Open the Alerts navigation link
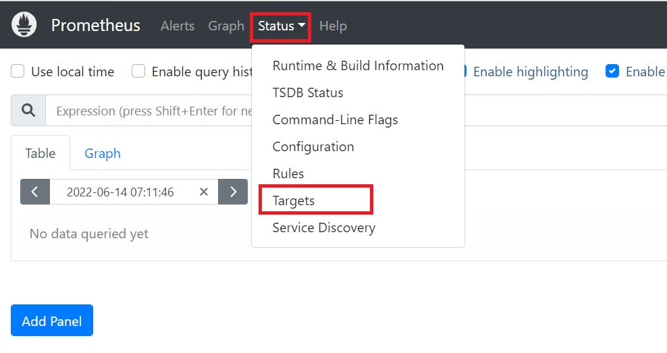Screen dimensions: 667x353 pos(178,26)
